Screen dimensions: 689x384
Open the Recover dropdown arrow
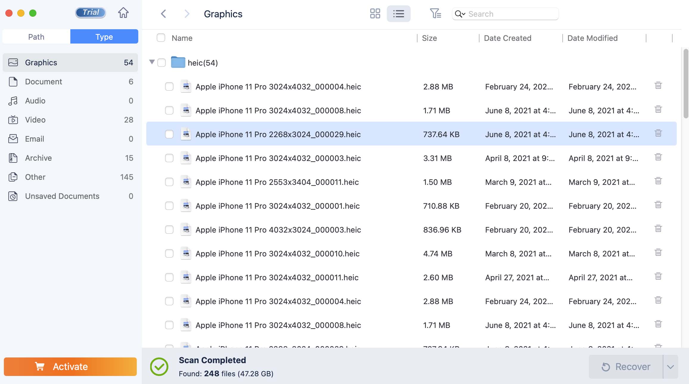click(x=671, y=367)
